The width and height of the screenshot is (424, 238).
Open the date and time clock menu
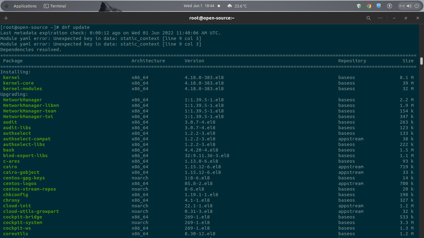click(199, 6)
